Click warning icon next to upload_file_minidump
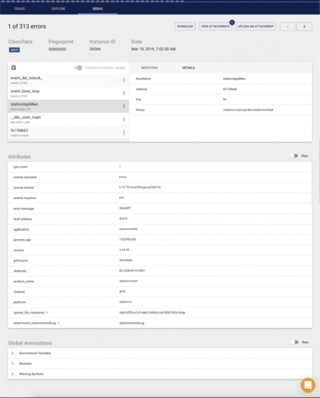Screen dimensions: 320x398 [47, 312]
